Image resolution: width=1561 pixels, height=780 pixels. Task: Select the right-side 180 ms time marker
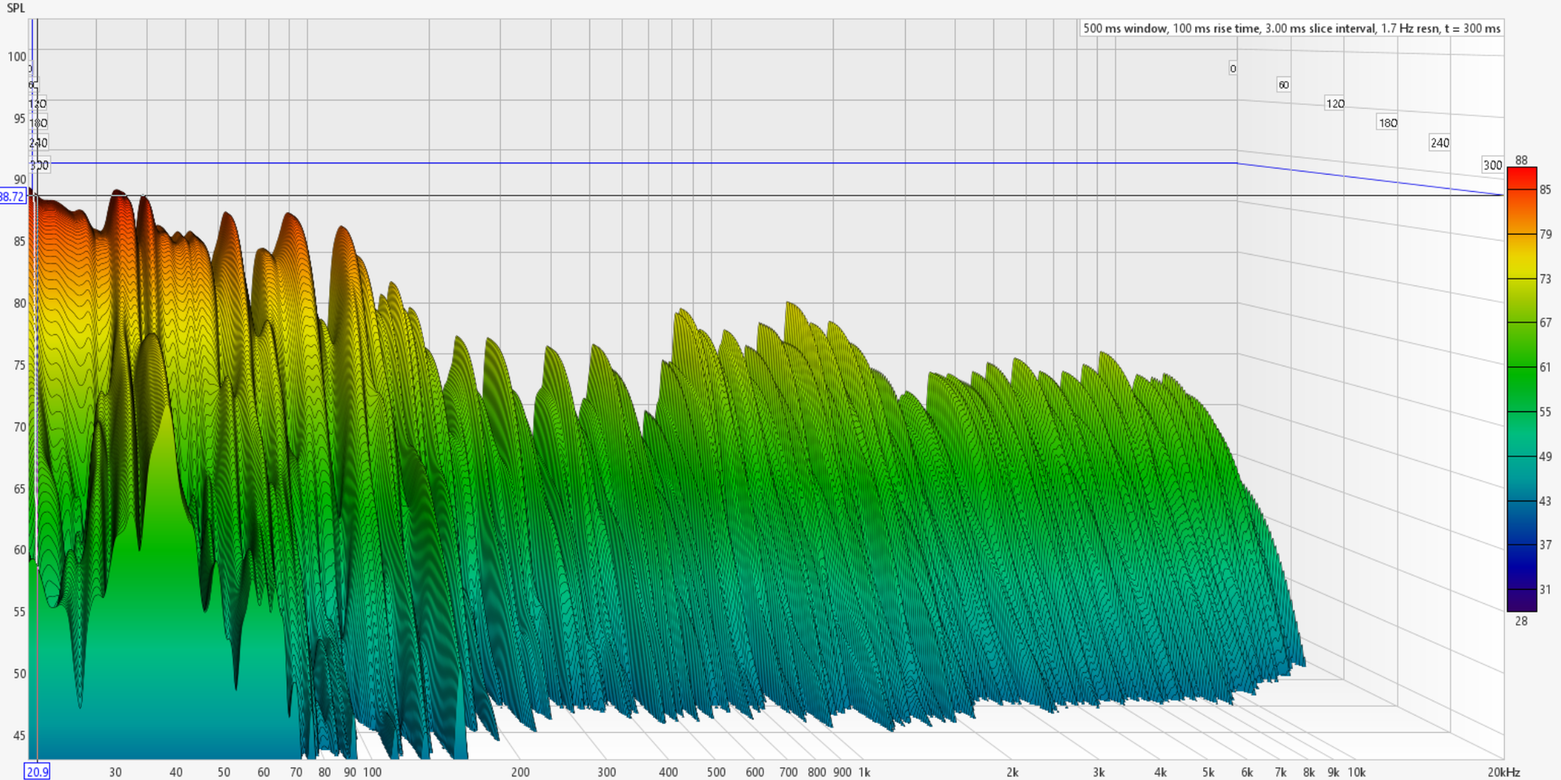[1387, 123]
